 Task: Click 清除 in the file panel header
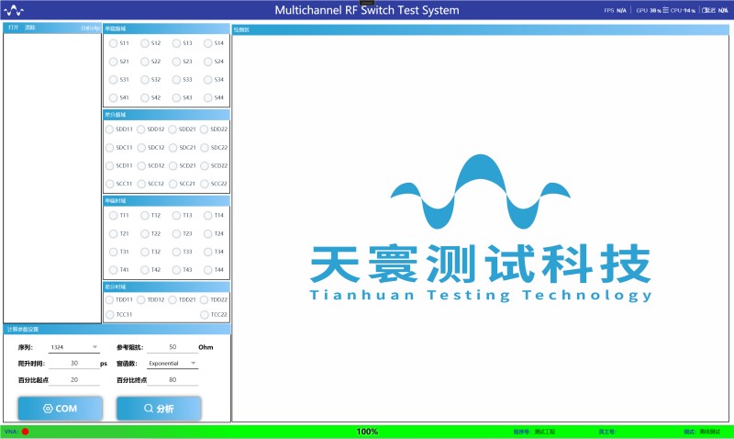[30, 28]
